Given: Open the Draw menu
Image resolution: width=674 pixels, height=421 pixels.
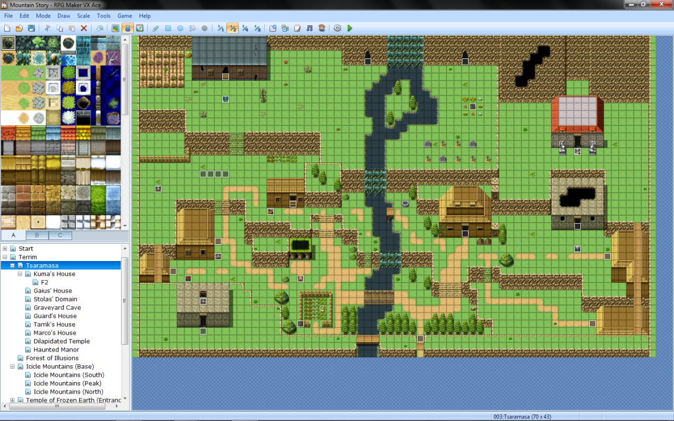Looking at the screenshot, I should pyautogui.click(x=64, y=16).
